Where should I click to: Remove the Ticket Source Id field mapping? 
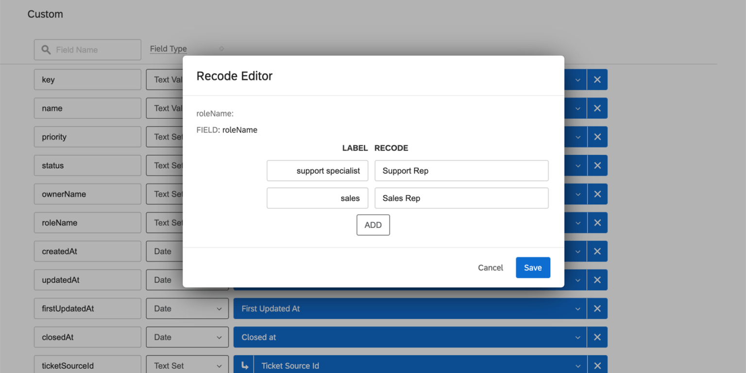click(597, 365)
